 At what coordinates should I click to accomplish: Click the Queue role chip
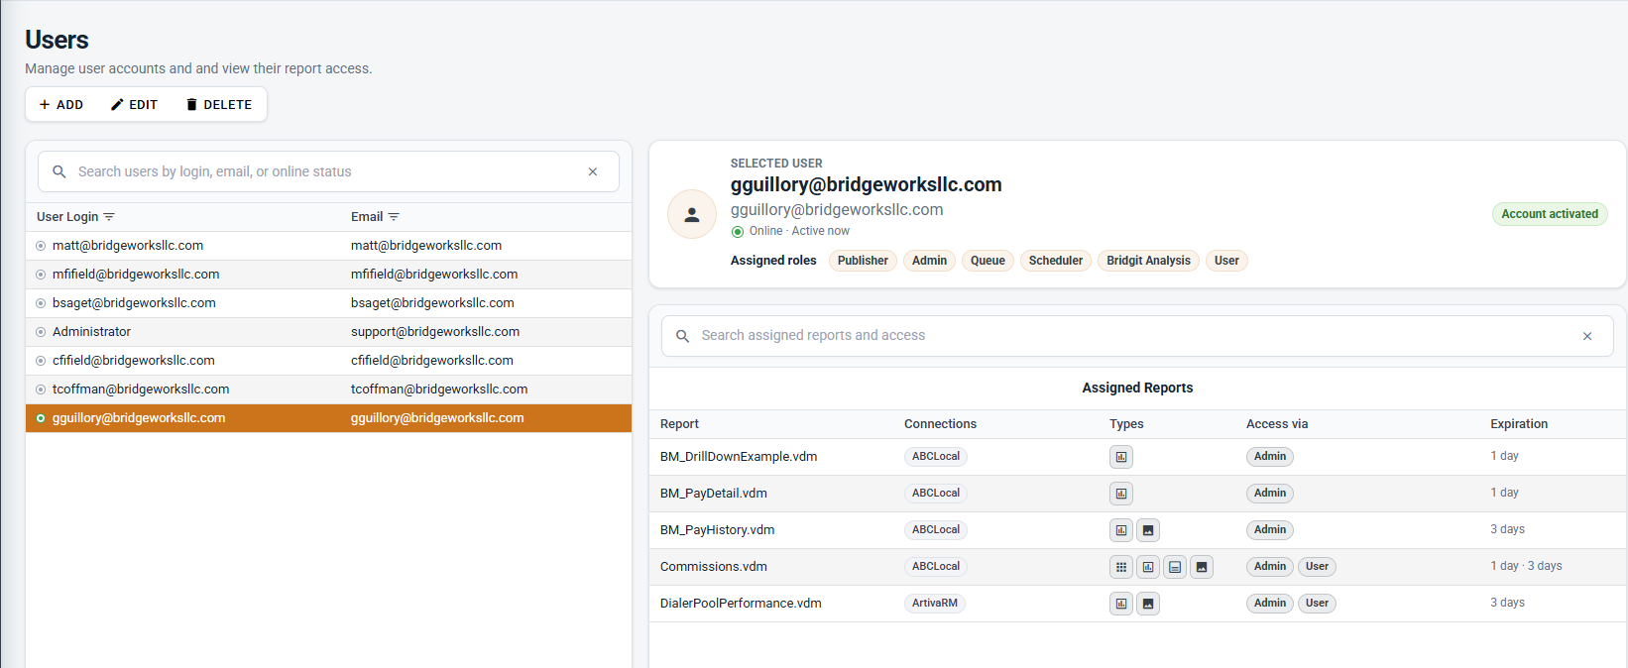tap(988, 261)
